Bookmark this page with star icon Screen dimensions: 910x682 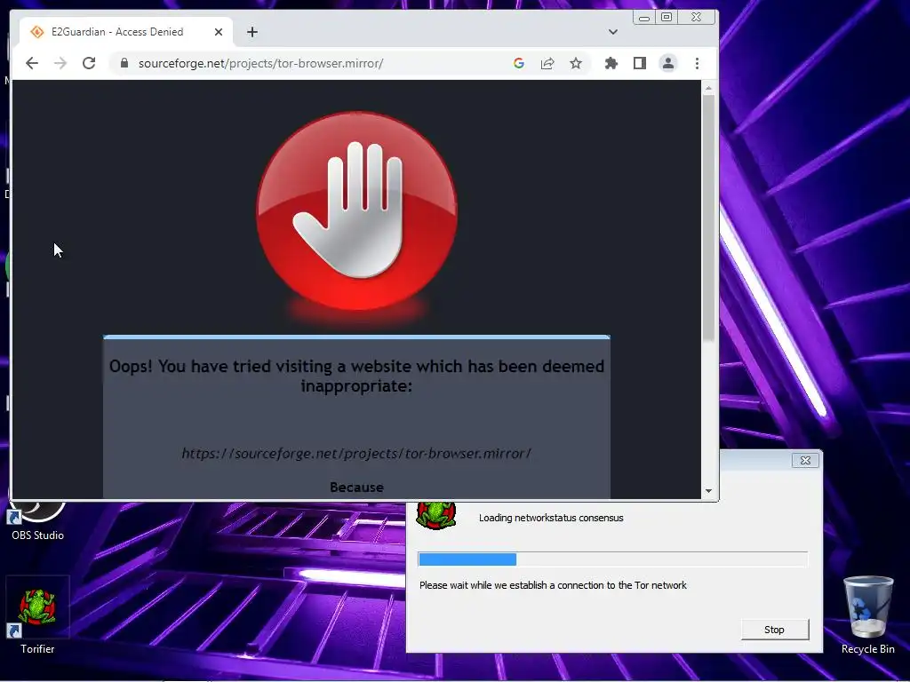tap(576, 63)
